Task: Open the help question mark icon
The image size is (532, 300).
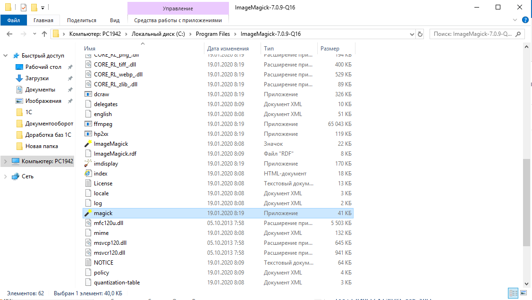Action: click(x=525, y=20)
